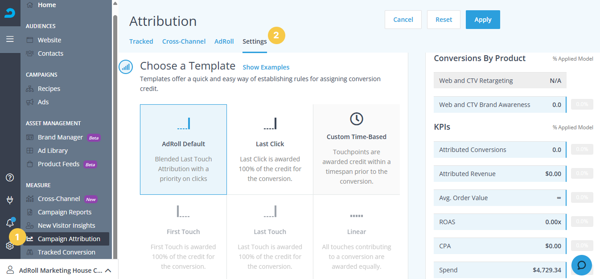The width and height of the screenshot is (600, 279).
Task: Click the Reset button
Action: pos(444,20)
